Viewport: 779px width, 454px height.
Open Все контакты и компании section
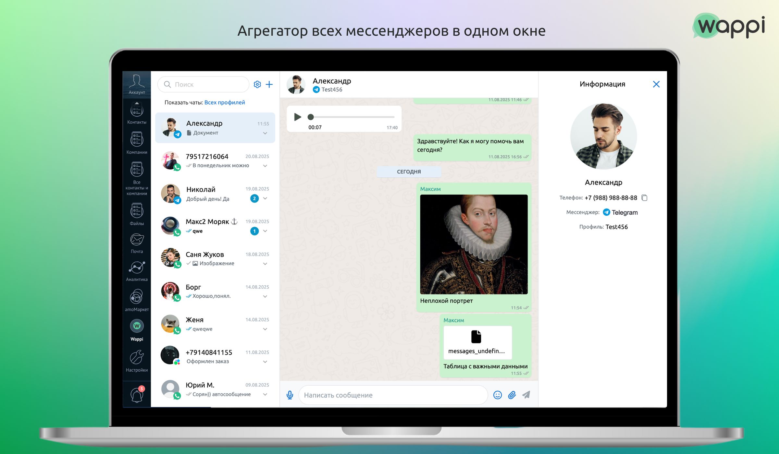137,178
